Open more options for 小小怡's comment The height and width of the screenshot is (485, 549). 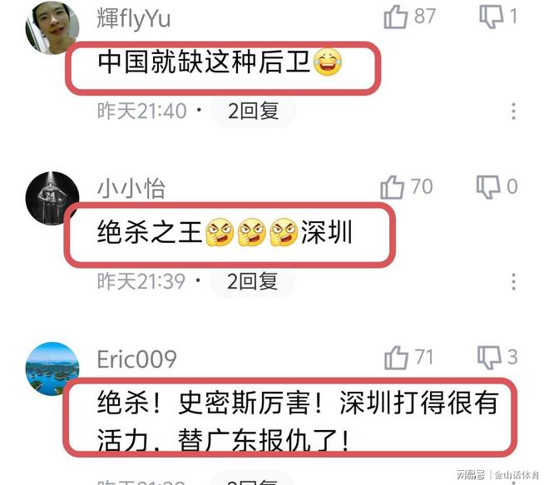click(513, 281)
